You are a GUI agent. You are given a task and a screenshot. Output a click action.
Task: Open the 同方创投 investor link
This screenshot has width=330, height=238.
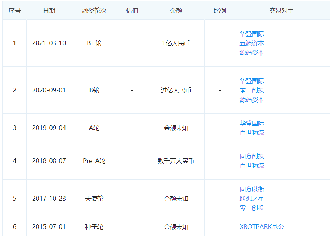(252, 156)
